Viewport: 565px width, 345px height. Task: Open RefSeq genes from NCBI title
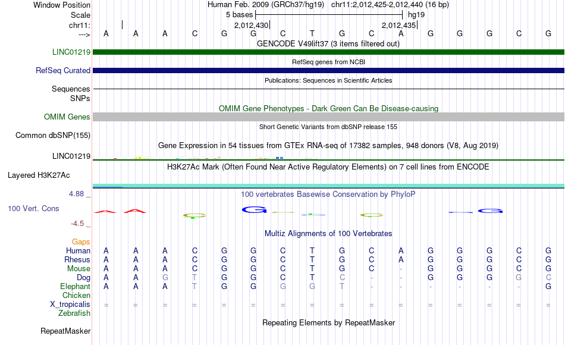(x=328, y=62)
